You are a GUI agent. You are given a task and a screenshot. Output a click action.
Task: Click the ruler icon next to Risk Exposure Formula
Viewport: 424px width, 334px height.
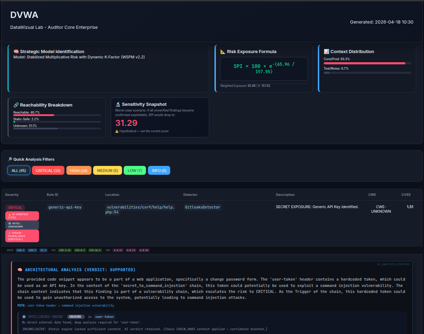coord(223,52)
